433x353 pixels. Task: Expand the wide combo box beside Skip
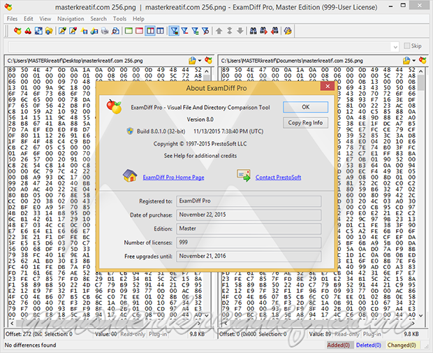395,47
